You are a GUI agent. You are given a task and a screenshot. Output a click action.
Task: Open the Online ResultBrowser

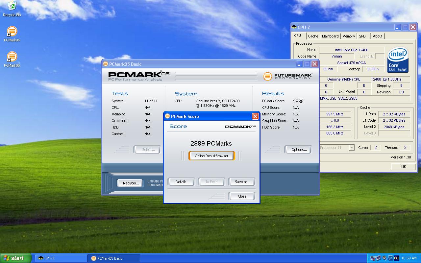[x=211, y=156]
